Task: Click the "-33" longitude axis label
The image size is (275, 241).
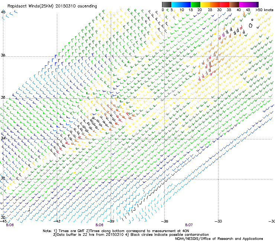Action: (x=219, y=221)
